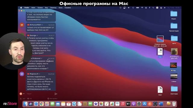The height and width of the screenshot is (108, 193).
Task: Open the Справка menu
Action: (x=68, y=7)
